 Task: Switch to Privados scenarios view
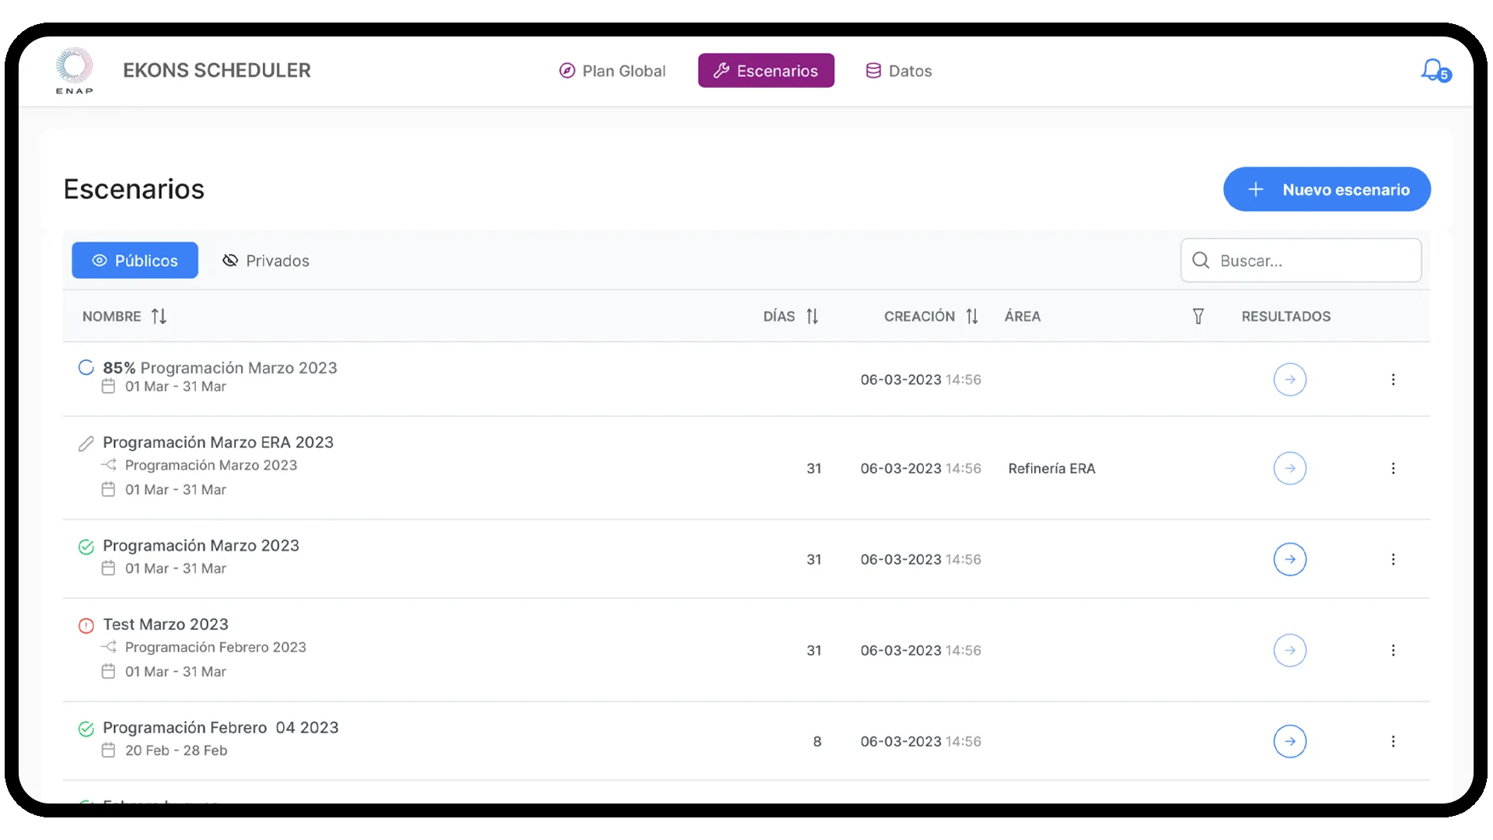point(265,261)
